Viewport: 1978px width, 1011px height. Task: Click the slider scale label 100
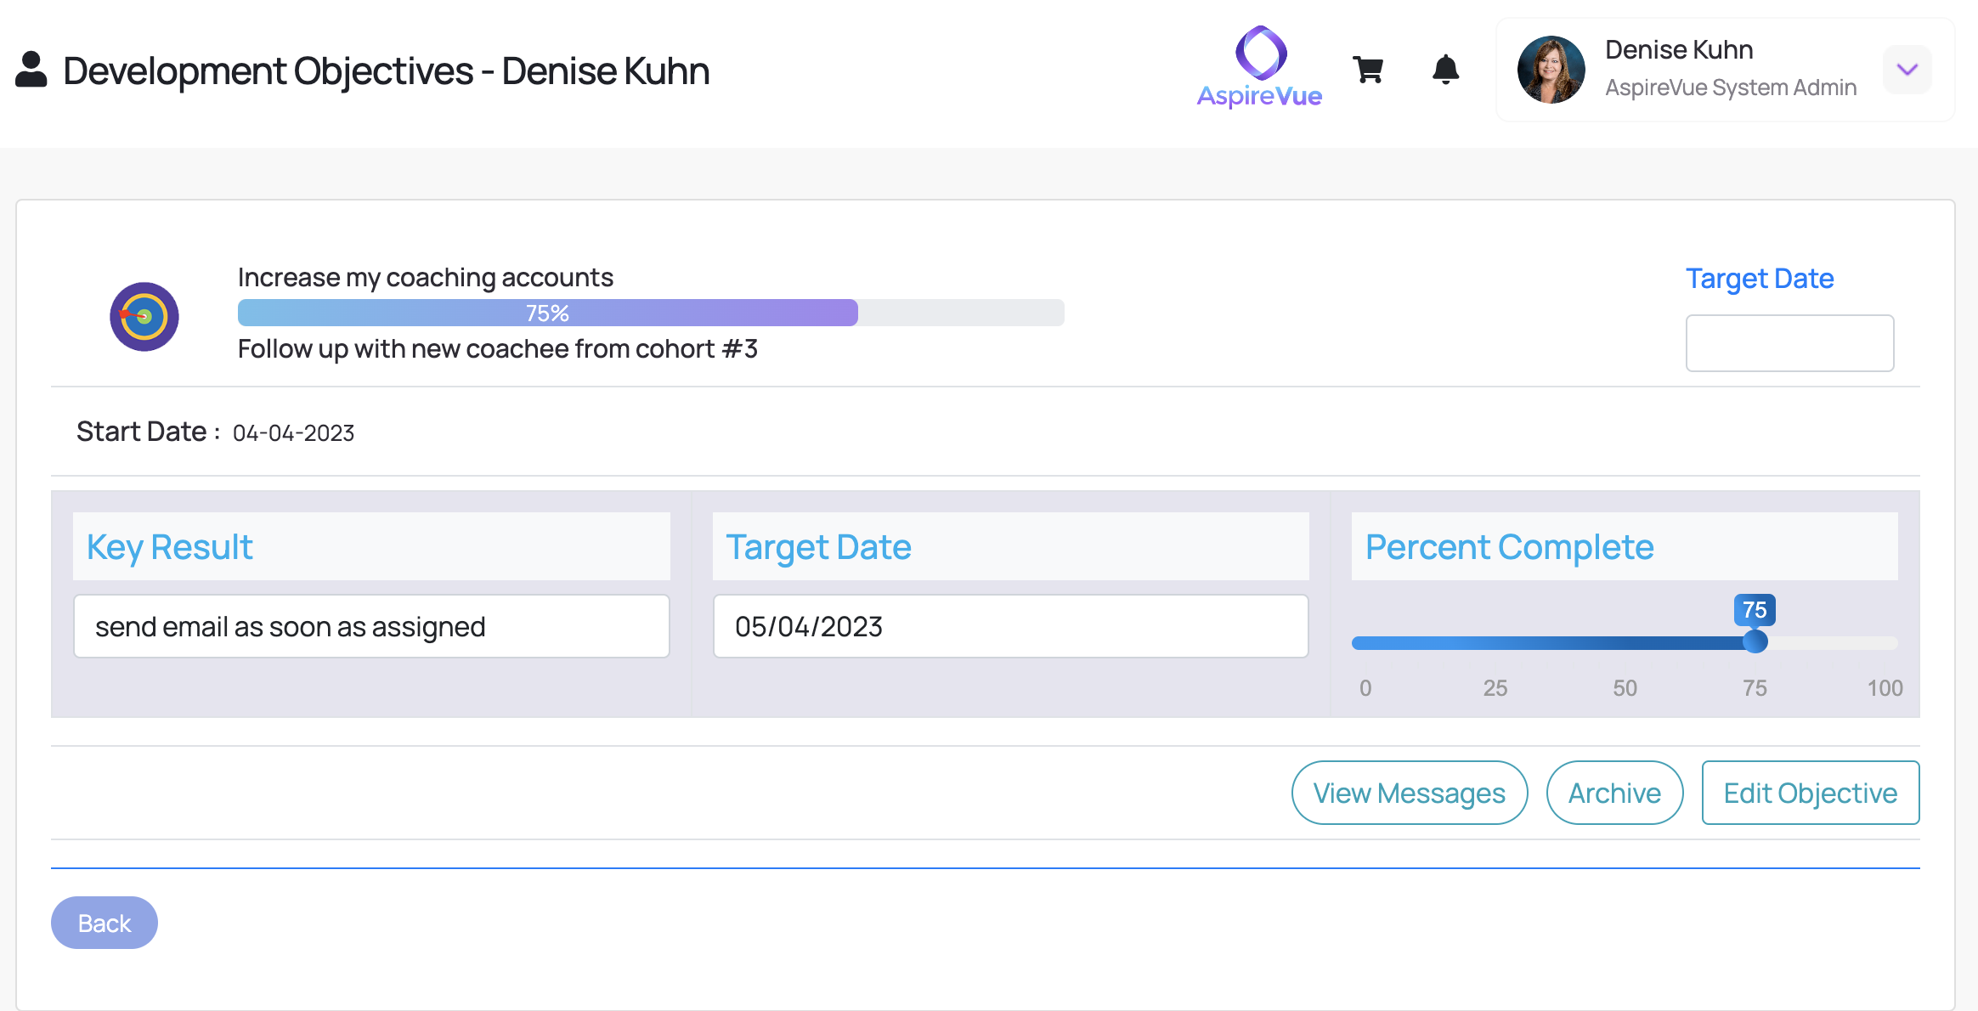pyautogui.click(x=1885, y=688)
